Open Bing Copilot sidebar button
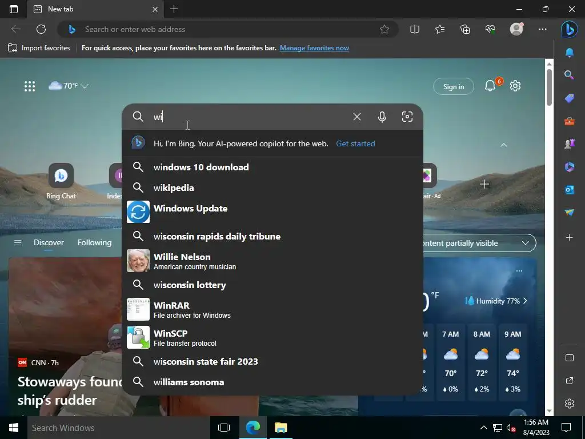 point(570,29)
